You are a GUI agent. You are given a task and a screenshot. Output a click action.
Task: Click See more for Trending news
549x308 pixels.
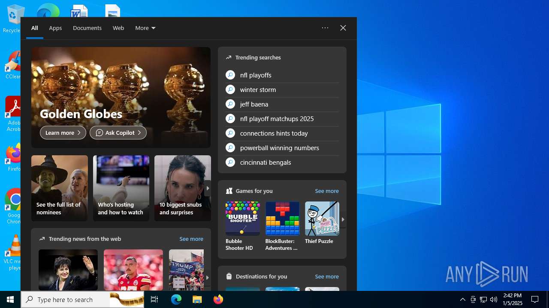tap(191, 239)
